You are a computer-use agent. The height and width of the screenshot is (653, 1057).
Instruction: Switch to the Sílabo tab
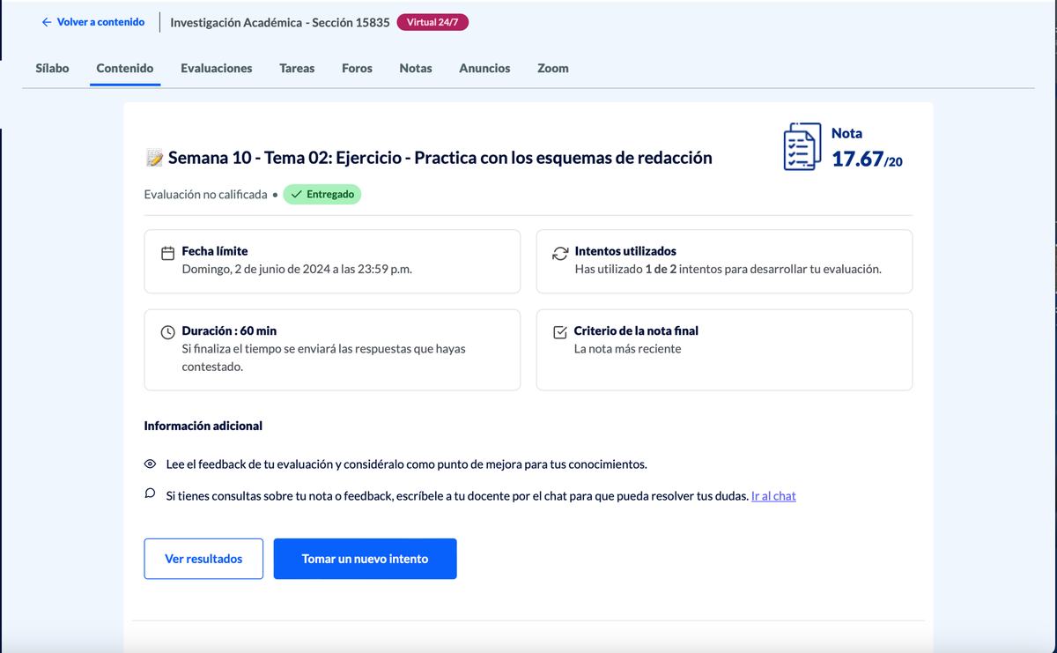tap(51, 68)
